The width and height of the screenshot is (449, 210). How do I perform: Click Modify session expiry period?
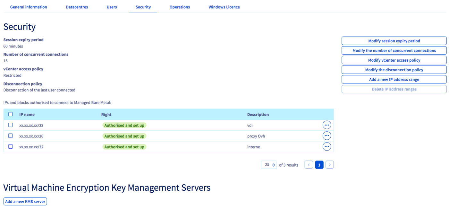394,41
